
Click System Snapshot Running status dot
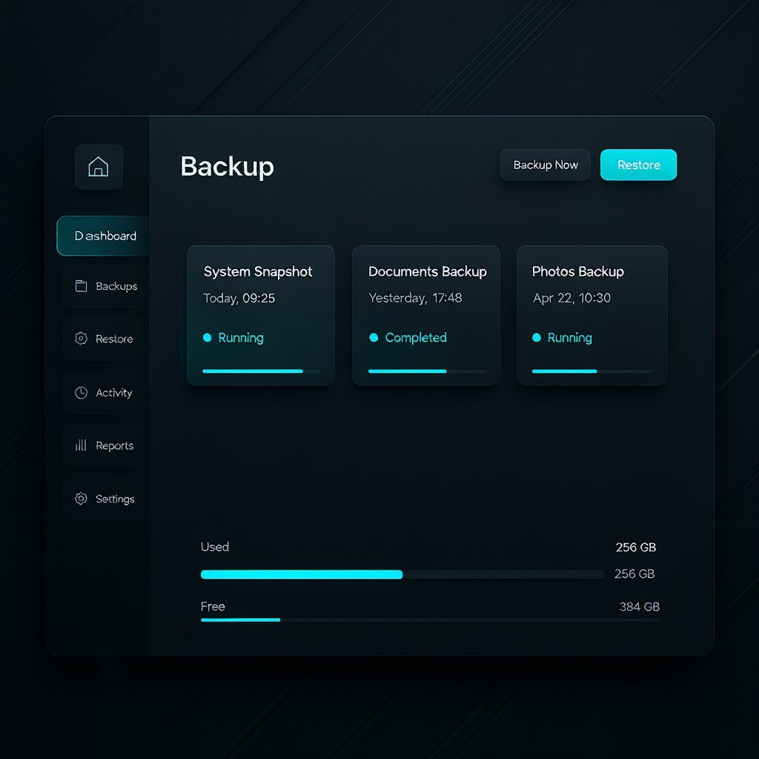click(208, 337)
